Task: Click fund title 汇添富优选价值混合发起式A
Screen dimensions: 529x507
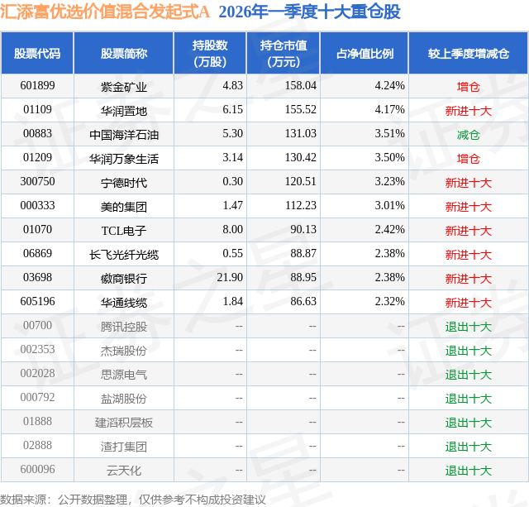Action: pos(105,12)
